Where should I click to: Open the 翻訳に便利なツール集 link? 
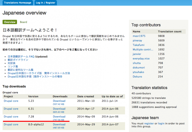point(20,70)
